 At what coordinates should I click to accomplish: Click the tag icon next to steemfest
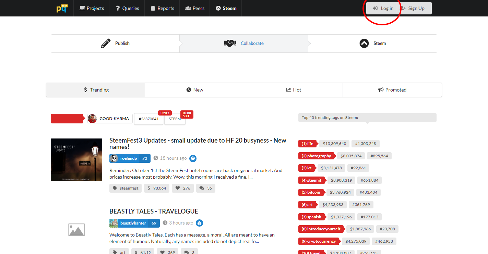116,188
